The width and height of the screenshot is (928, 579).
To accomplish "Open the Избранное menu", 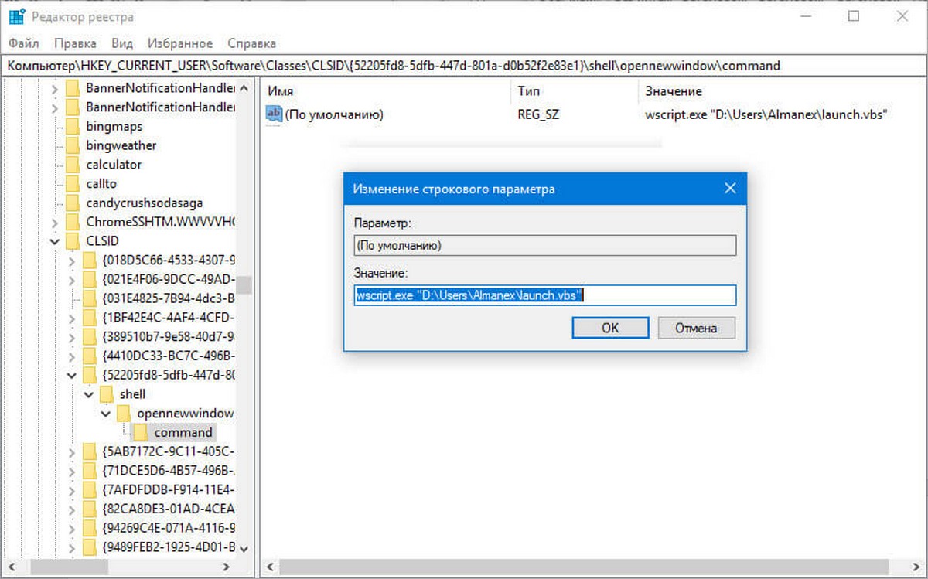I will point(179,43).
